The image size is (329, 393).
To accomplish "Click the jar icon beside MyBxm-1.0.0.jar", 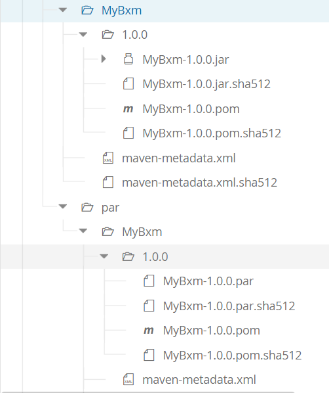I will (x=128, y=59).
